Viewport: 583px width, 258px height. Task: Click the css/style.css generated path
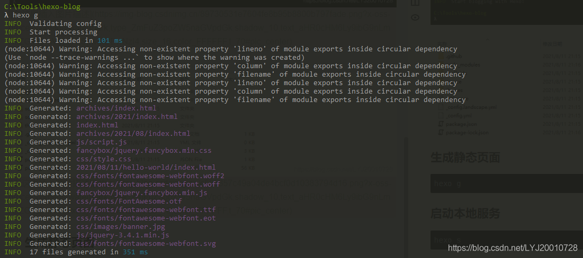tap(104, 159)
